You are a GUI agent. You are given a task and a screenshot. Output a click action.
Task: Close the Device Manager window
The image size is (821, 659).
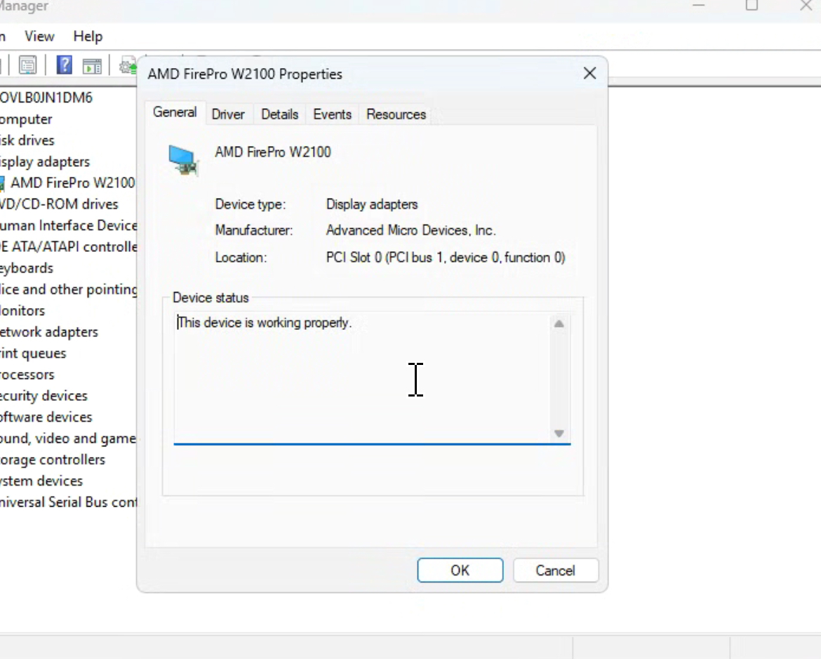tap(806, 6)
